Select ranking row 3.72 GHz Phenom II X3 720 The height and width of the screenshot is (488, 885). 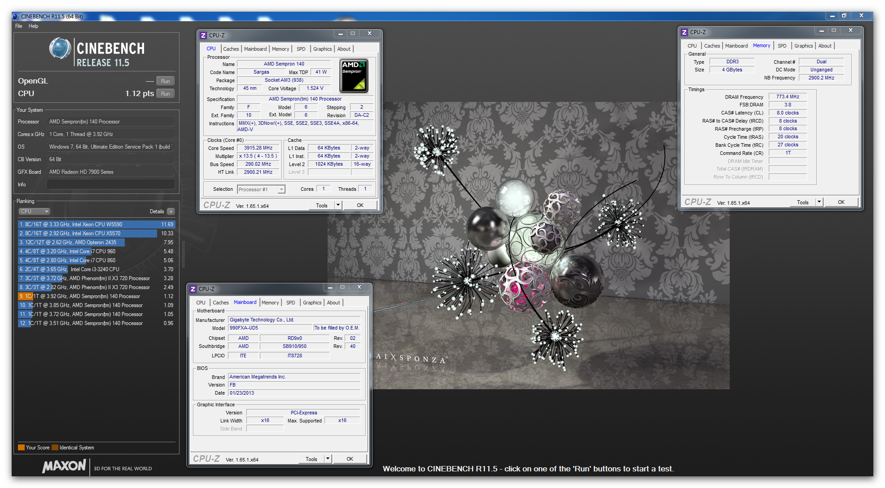[x=96, y=278]
